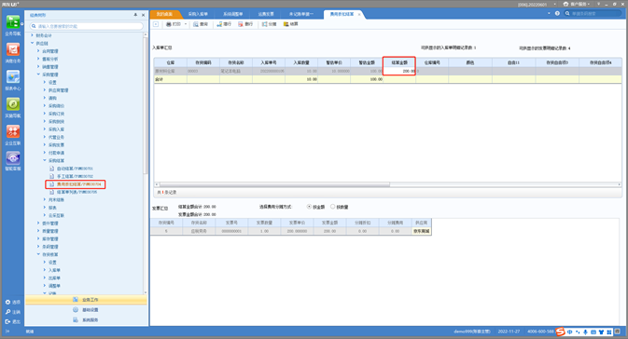Screen dimensions: 628x339
Task: Open the 智能客服 sidebar icon
Action: [x=13, y=158]
